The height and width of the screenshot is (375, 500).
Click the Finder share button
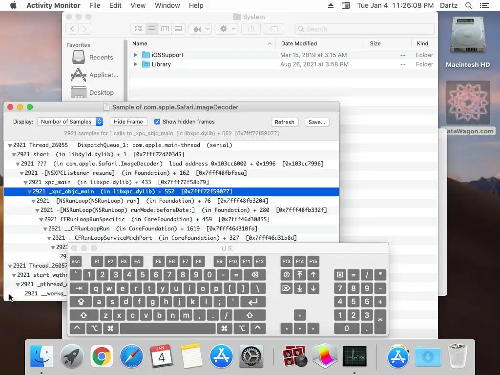point(251,29)
